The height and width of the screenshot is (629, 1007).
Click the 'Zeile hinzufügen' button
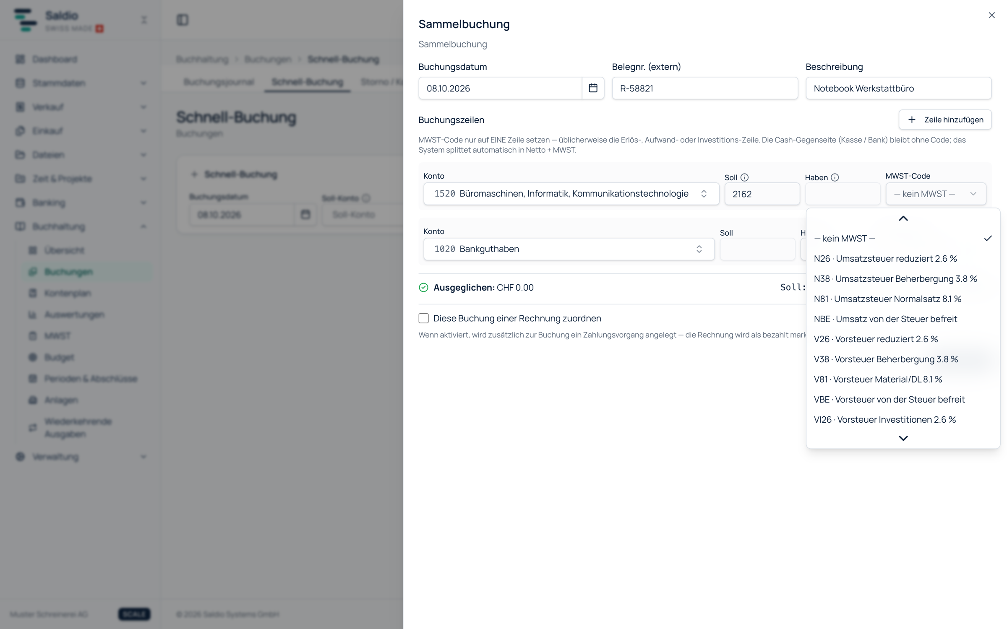945,120
